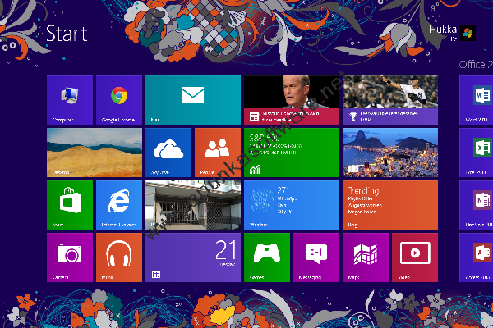This screenshot has height=328, width=493.
Task: Launch Word 2013 tile
Action: 476,100
